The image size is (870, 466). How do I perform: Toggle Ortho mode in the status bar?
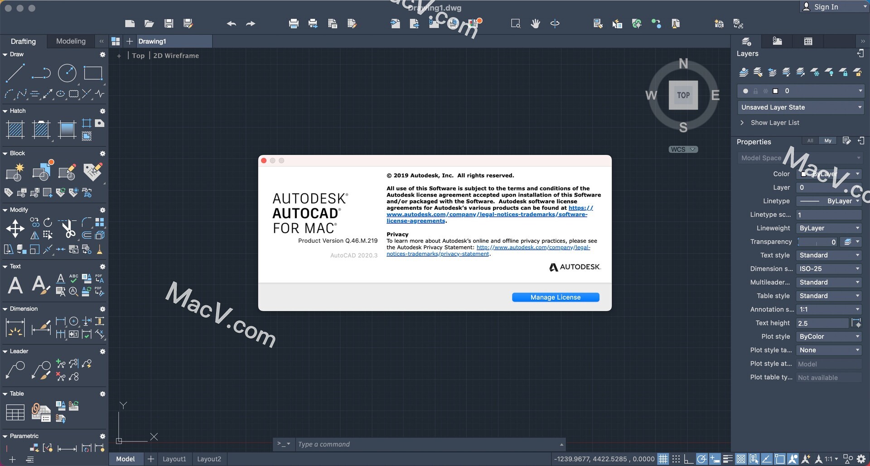tap(689, 459)
